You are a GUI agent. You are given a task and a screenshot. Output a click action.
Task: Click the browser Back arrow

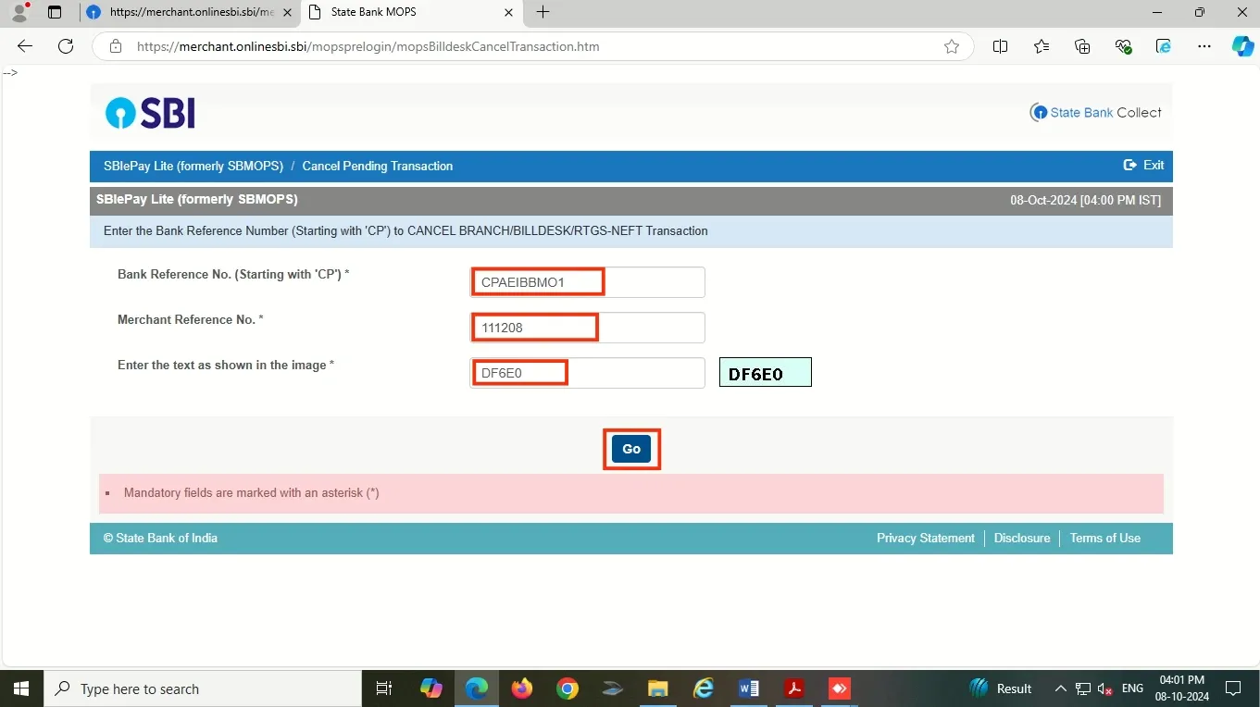coord(25,46)
